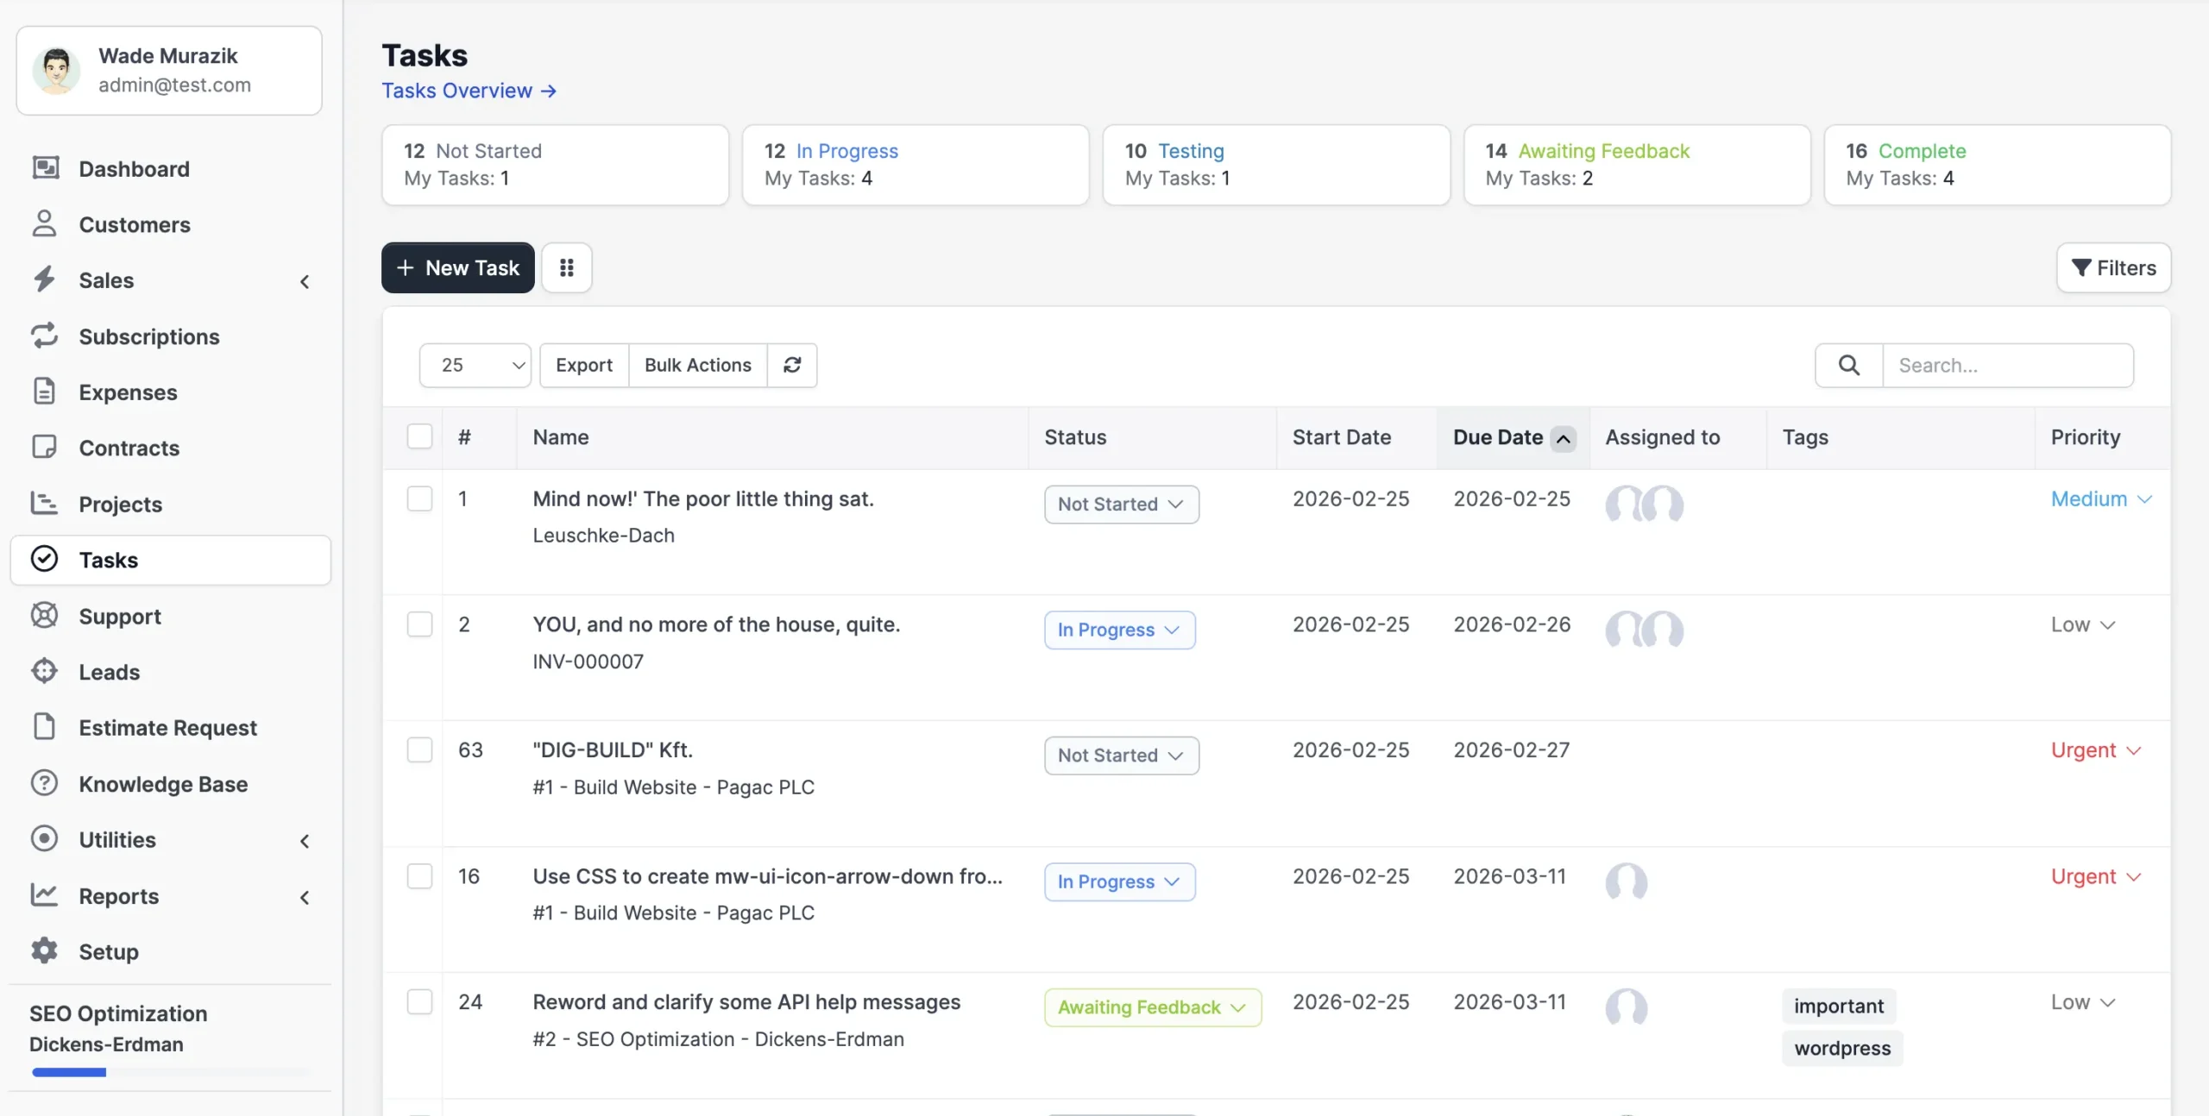Image resolution: width=2209 pixels, height=1116 pixels.
Task: Click the Expenses document icon
Action: 45,392
